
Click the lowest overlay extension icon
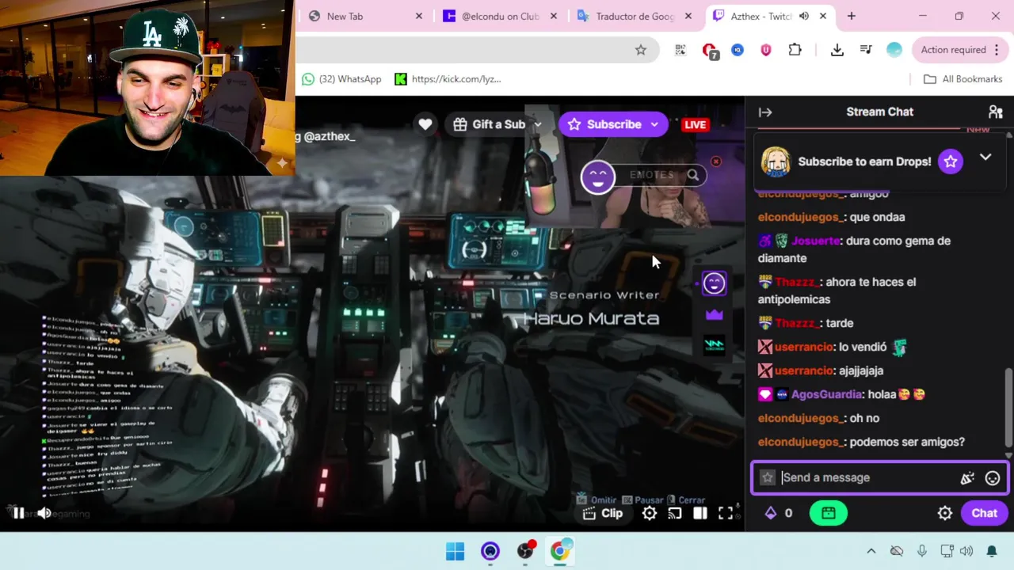[x=714, y=344]
